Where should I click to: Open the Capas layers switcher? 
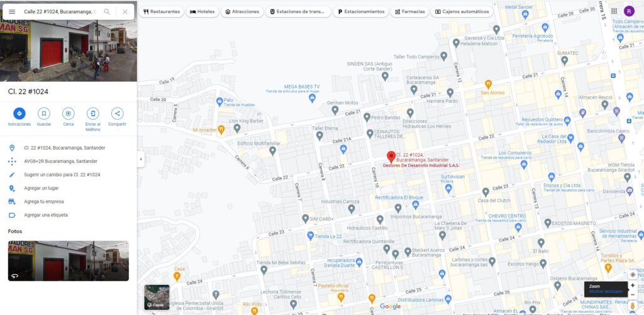point(157,297)
